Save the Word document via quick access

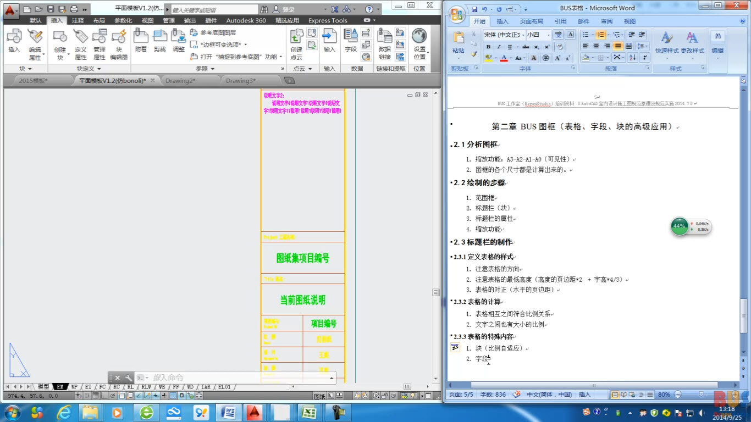click(474, 9)
